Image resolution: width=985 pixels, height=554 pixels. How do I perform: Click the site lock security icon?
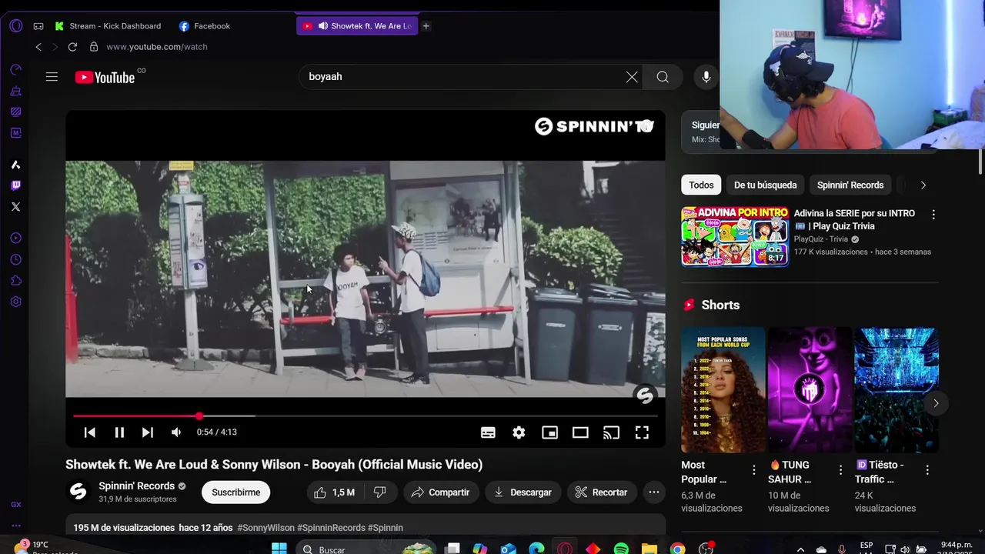94,47
